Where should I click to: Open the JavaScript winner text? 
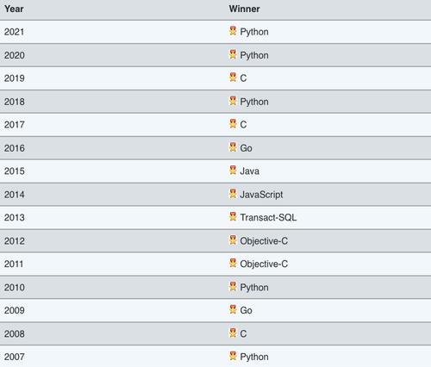click(x=261, y=195)
